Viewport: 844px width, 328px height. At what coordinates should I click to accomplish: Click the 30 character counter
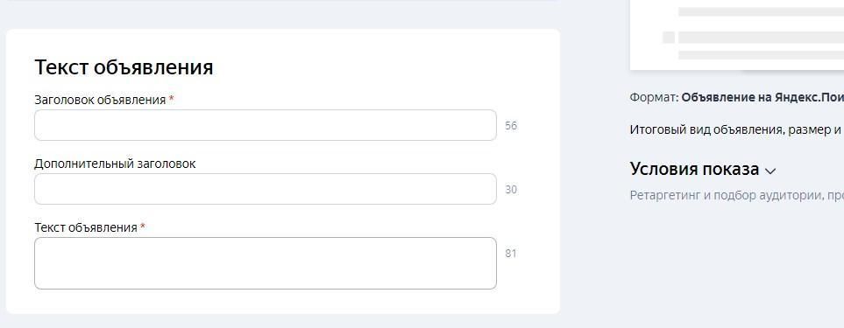click(x=511, y=190)
